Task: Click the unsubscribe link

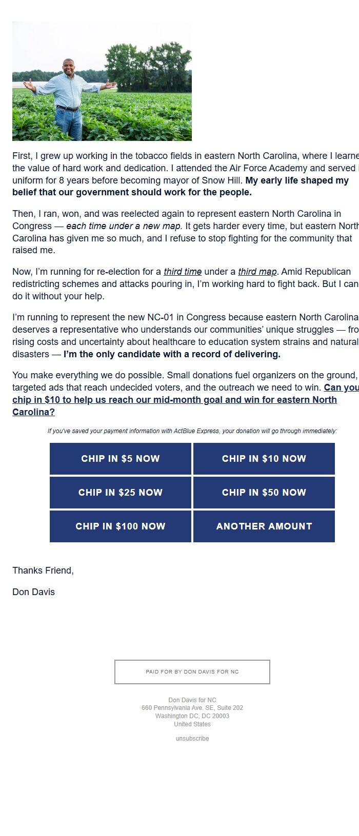Action: click(192, 739)
